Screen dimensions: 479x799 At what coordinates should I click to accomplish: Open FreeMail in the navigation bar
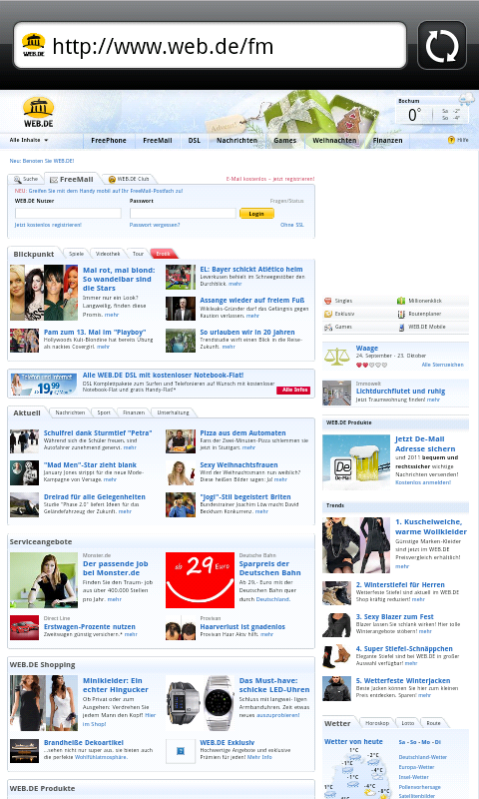158,141
